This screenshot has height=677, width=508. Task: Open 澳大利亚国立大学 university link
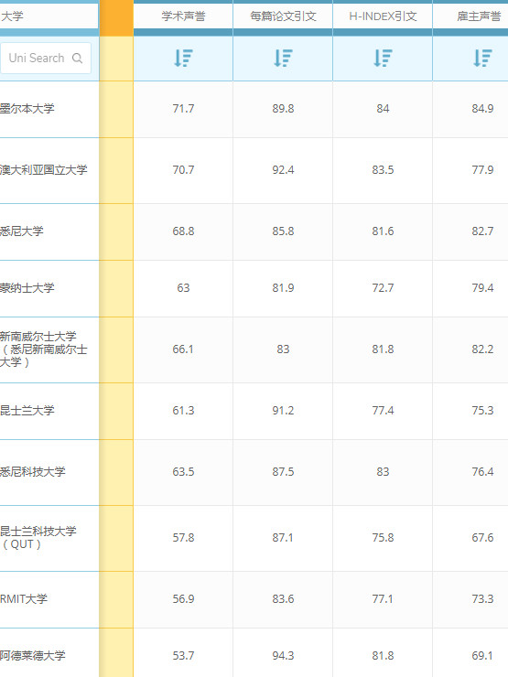[43, 169]
